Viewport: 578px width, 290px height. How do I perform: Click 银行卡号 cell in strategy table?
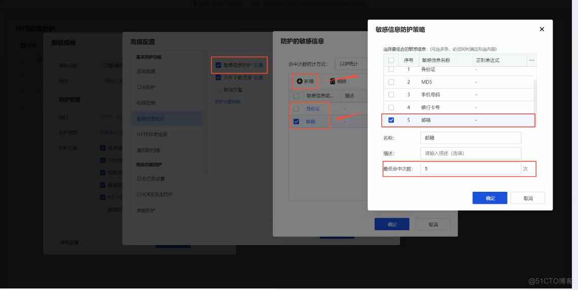click(430, 107)
